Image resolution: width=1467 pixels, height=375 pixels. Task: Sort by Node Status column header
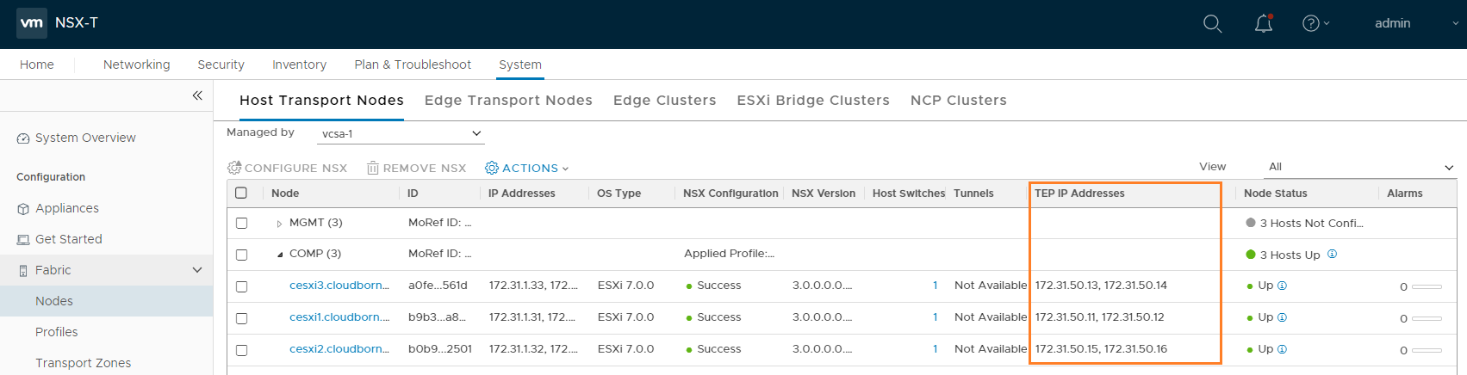pos(1275,194)
